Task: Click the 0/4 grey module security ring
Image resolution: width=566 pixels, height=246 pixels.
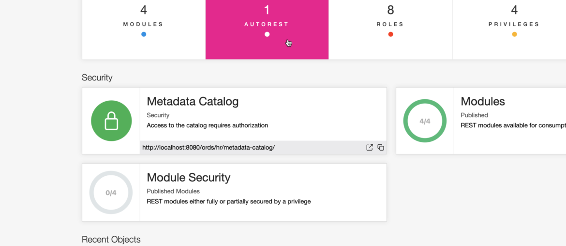Action: tap(111, 193)
